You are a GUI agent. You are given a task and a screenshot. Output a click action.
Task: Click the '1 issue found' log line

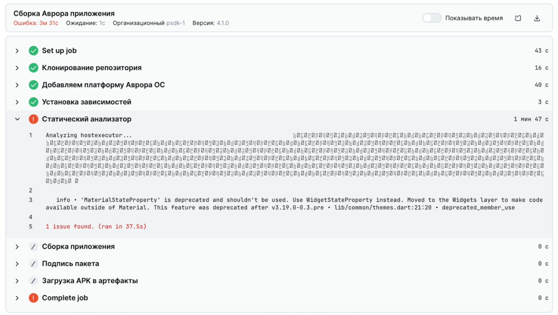(96, 227)
